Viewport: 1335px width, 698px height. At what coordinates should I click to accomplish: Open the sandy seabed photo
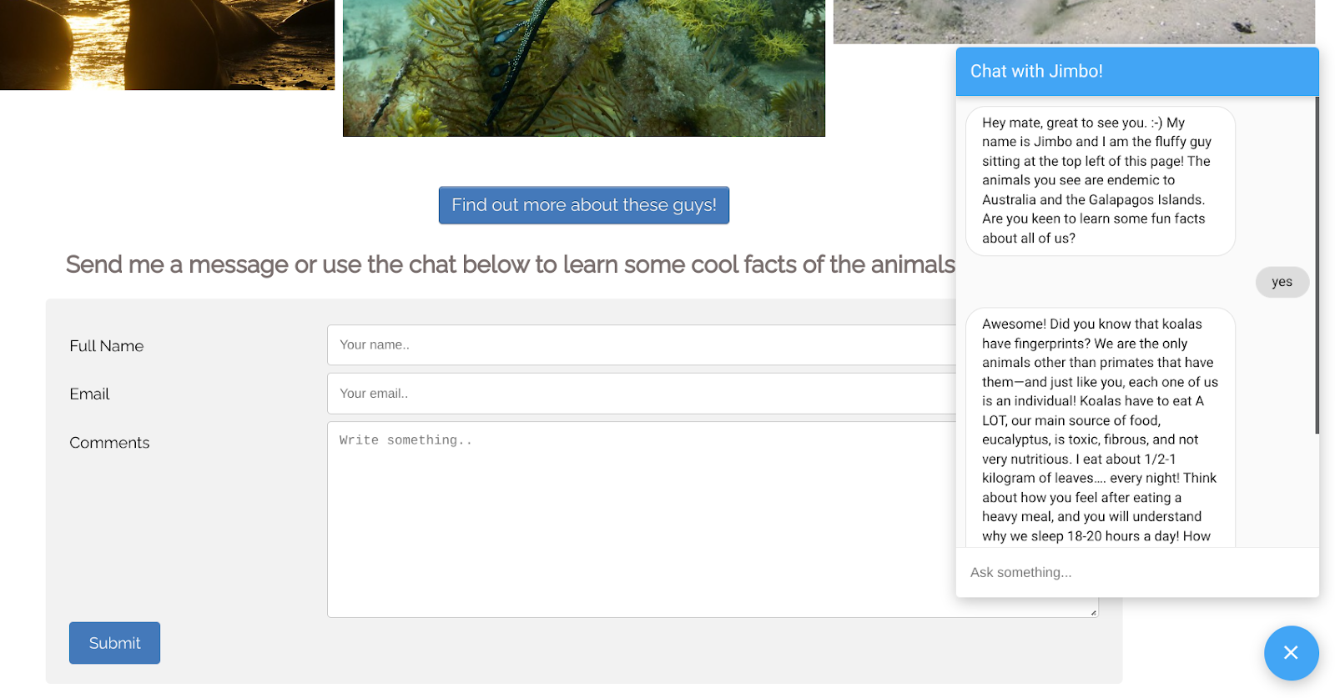[x=1073, y=22]
